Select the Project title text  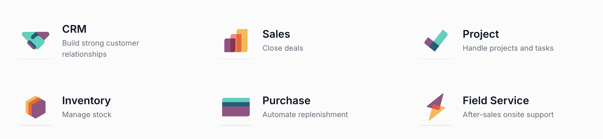481,34
